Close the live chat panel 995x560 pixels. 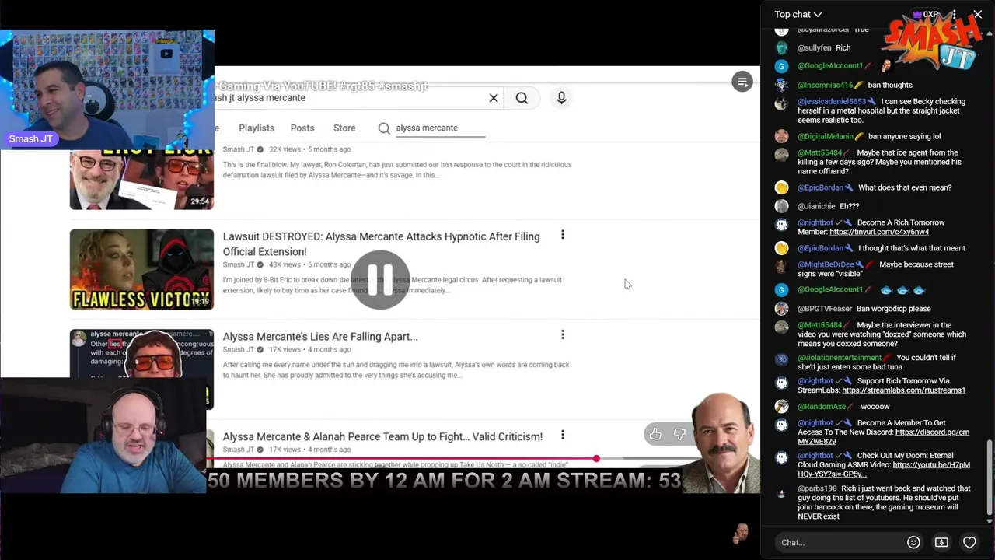[x=978, y=14]
